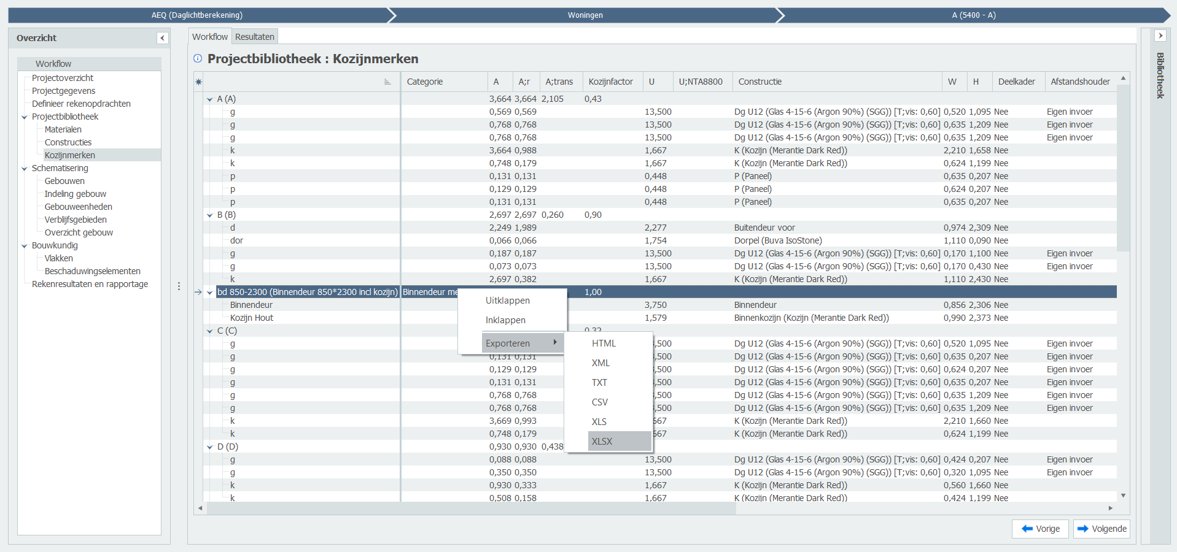Screen dimensions: 1177x552
Task: Expand the Bibliotheek side panel arrow
Action: (1160, 36)
